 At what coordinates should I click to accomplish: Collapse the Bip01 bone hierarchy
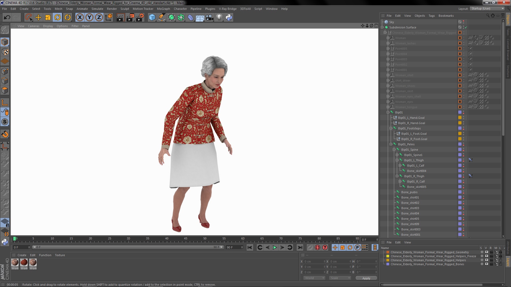[x=388, y=112]
